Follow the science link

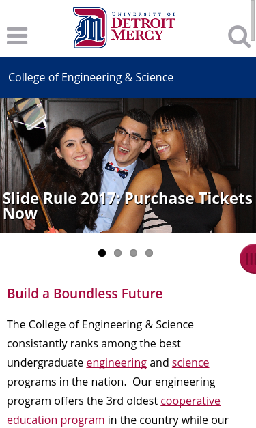click(x=190, y=362)
